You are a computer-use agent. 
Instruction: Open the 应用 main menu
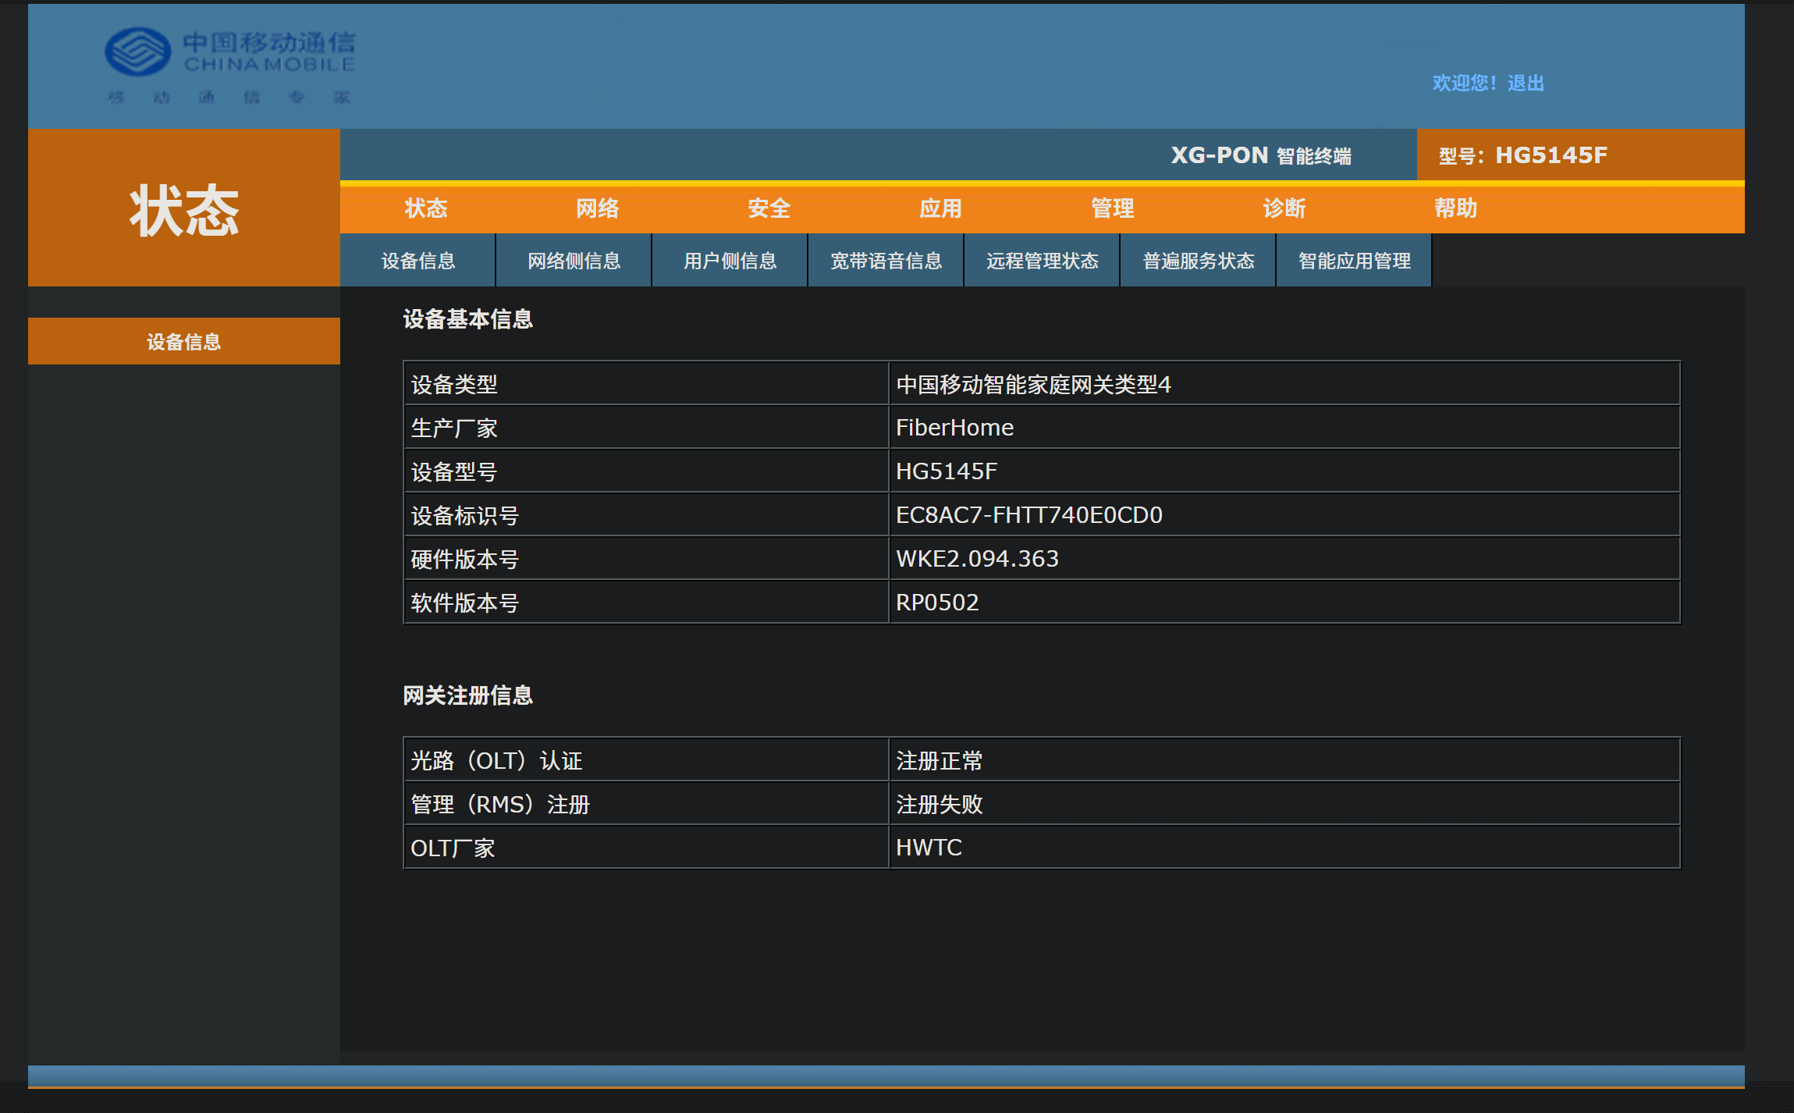click(940, 208)
